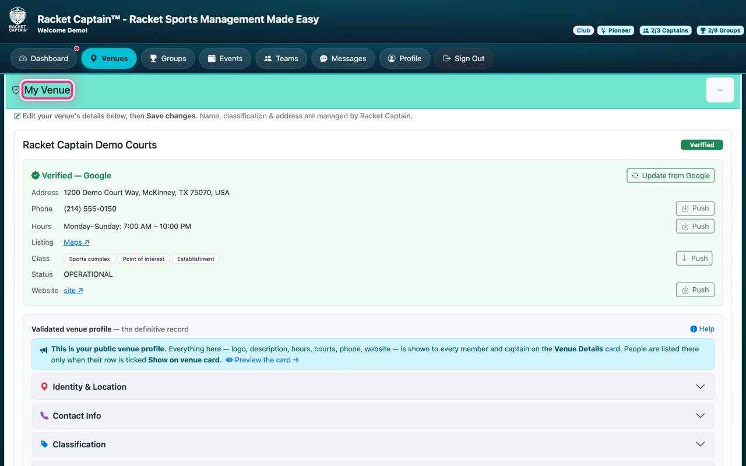Click the Racket Captain logo icon
The width and height of the screenshot is (746, 466).
(x=18, y=19)
